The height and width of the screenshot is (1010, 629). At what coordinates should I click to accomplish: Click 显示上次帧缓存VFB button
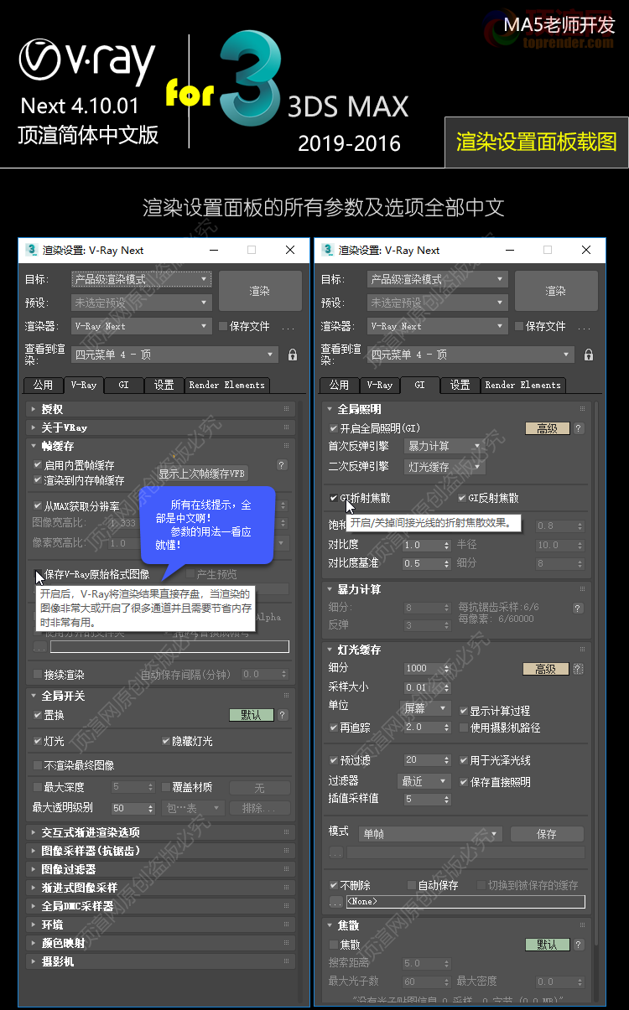[x=202, y=474]
